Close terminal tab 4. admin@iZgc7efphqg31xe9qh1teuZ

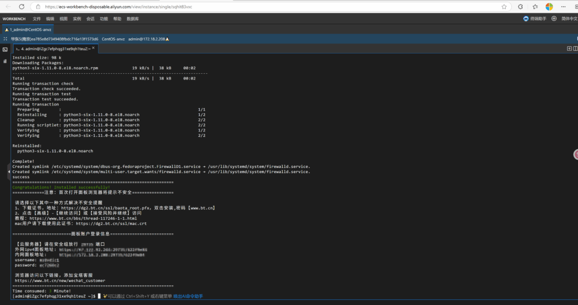click(x=93, y=48)
